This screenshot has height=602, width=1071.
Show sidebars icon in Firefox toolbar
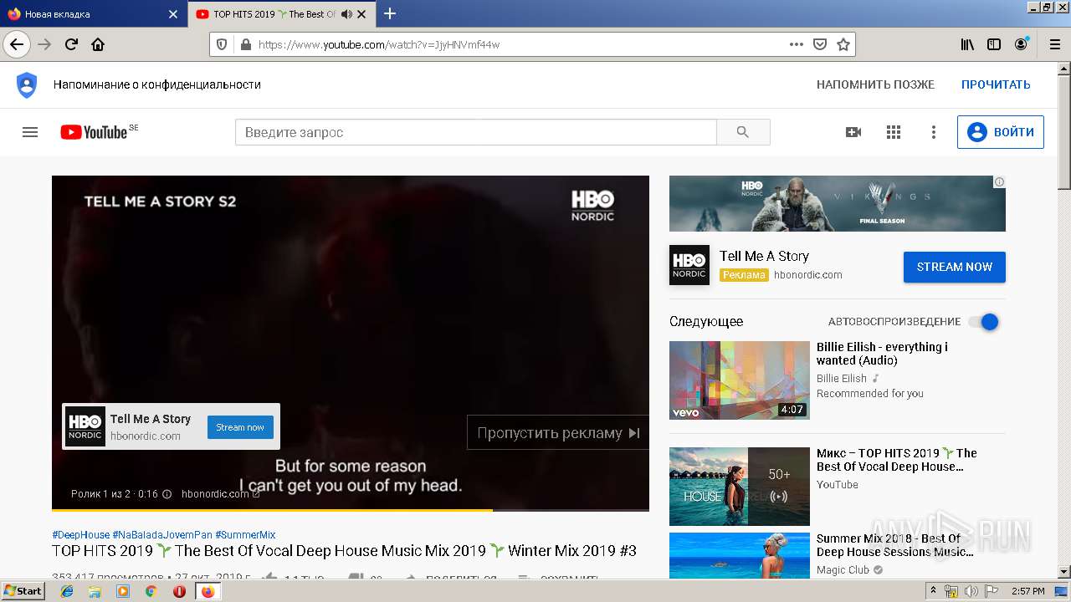994,44
